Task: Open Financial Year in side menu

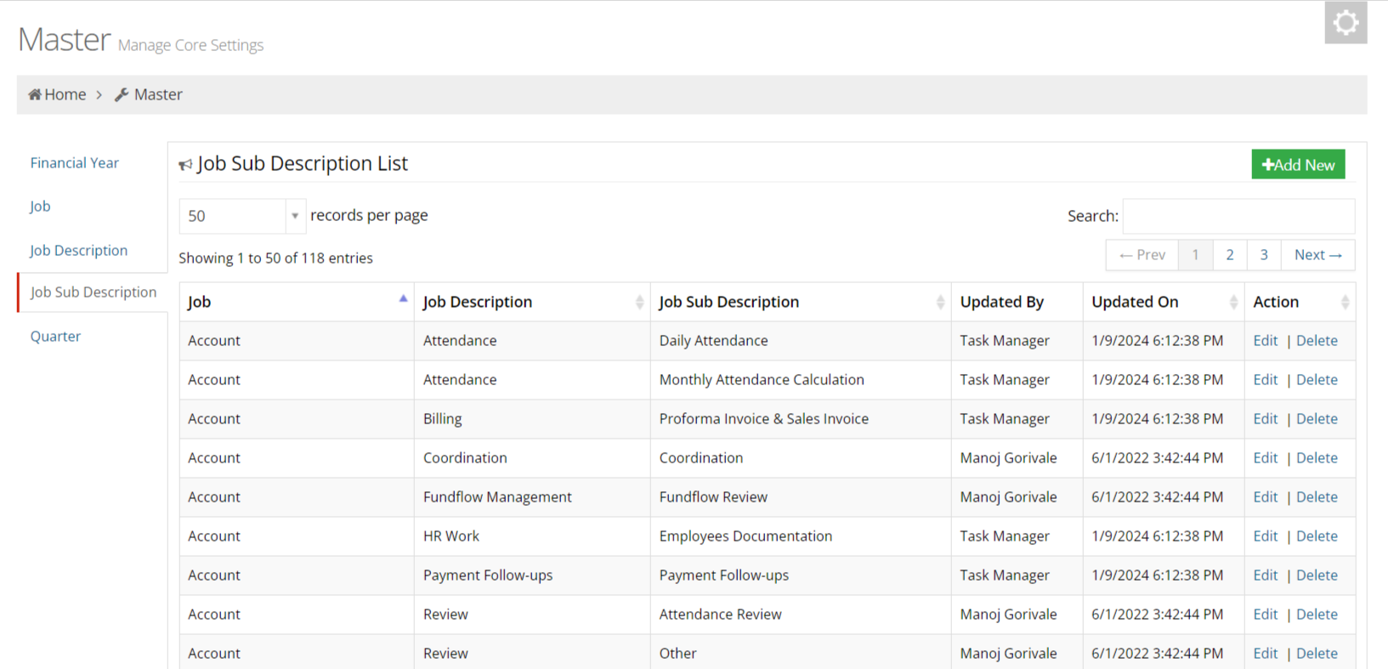Action: point(75,162)
